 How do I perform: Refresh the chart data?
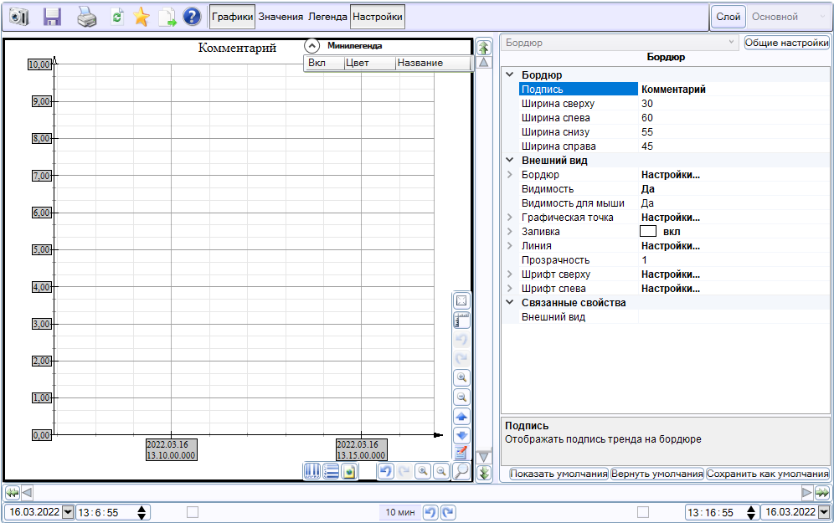coord(117,17)
